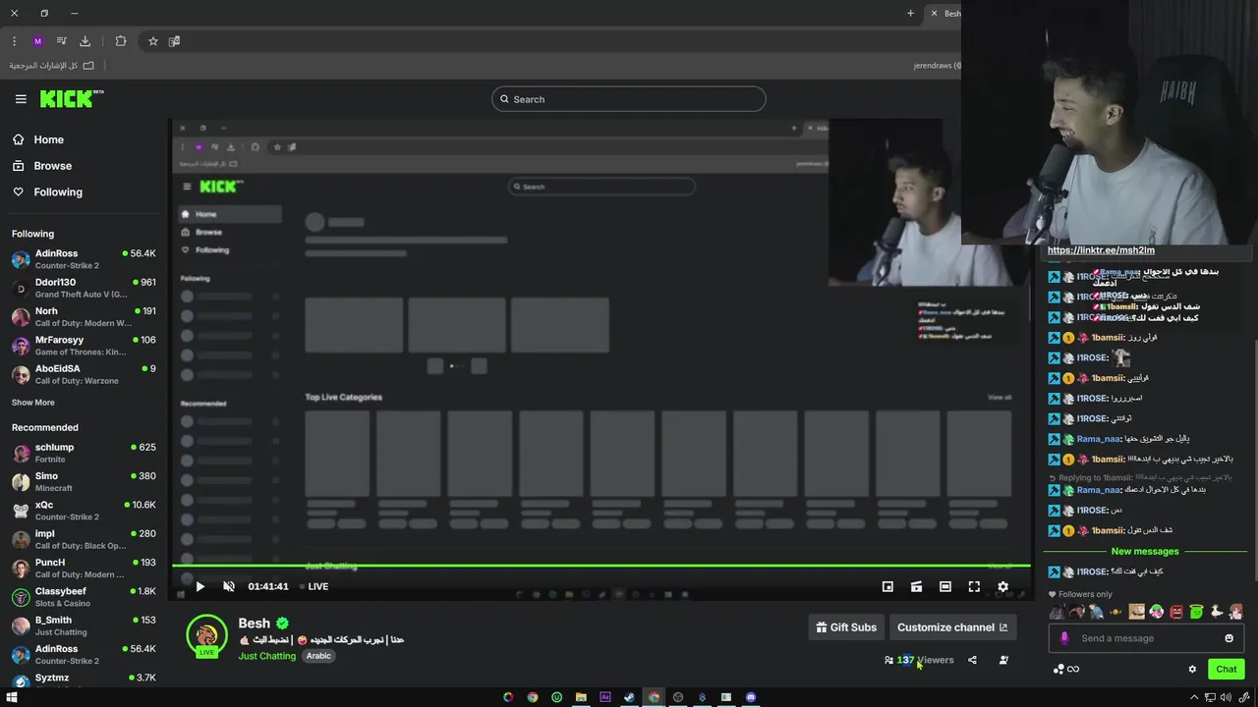
Task: Send message with green Chat button
Action: (x=1227, y=669)
